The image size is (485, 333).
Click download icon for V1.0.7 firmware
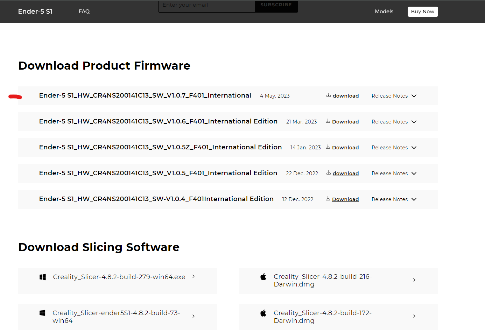coord(329,95)
